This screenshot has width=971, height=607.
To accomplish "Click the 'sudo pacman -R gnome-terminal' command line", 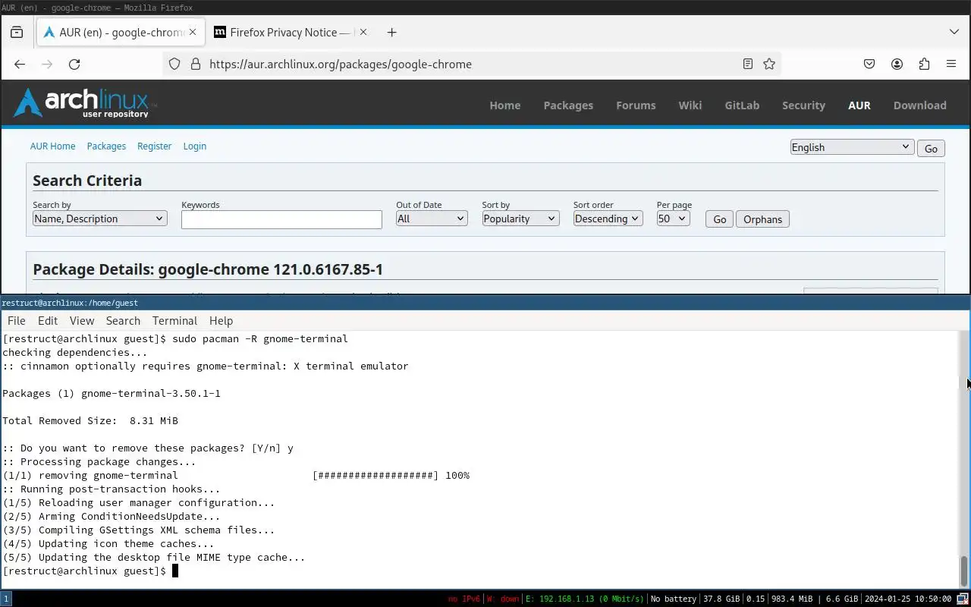I will (x=260, y=338).
